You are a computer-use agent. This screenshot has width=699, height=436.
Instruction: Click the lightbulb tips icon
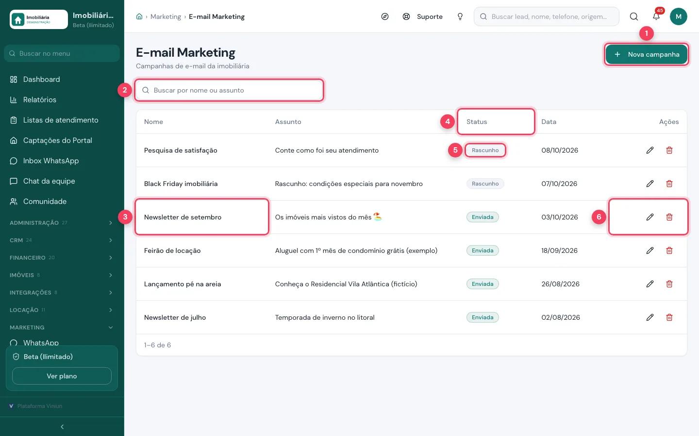[x=460, y=16]
